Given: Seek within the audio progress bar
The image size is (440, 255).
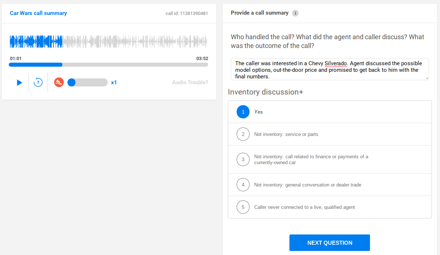Looking at the screenshot, I should tap(108, 65).
